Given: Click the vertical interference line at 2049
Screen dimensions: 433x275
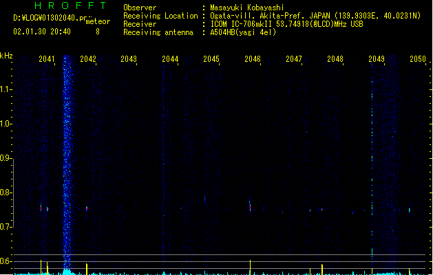Looking at the screenshot, I should coord(372,163).
